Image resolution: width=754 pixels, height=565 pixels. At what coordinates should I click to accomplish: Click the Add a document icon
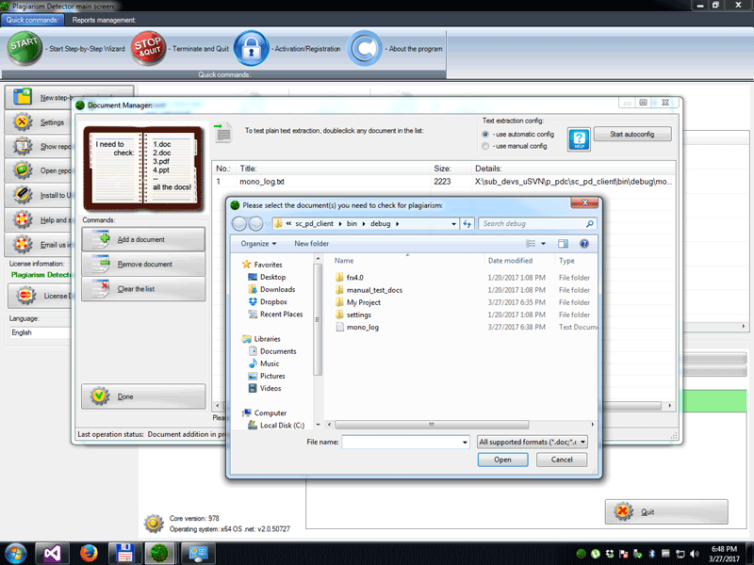tap(101, 239)
